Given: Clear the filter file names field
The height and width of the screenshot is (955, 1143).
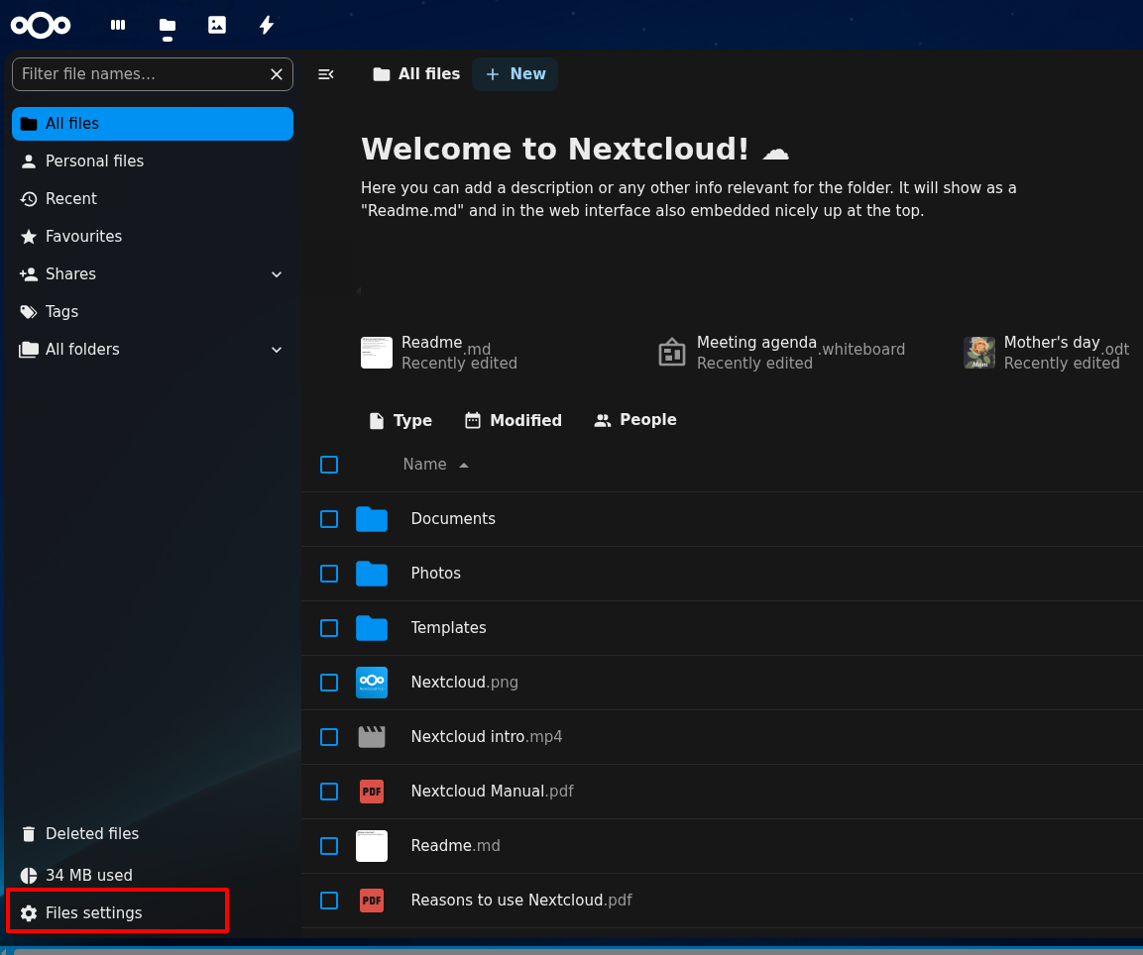Looking at the screenshot, I should click(277, 74).
